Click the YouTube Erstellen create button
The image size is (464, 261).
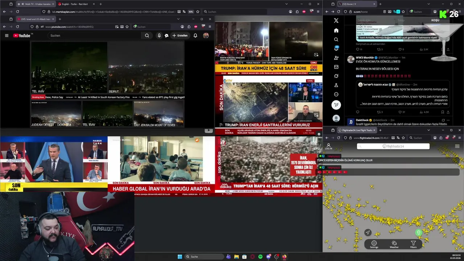180,36
